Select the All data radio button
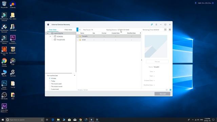 (x=50, y=78)
